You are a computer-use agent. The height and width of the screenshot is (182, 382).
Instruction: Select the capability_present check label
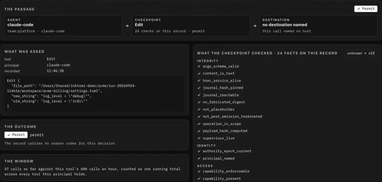[222, 179]
